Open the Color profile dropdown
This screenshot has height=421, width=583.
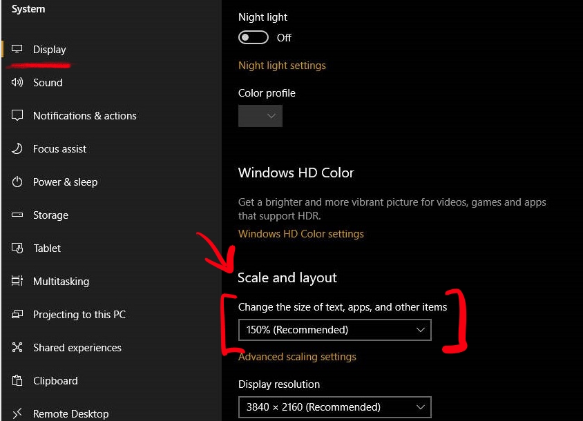[260, 116]
